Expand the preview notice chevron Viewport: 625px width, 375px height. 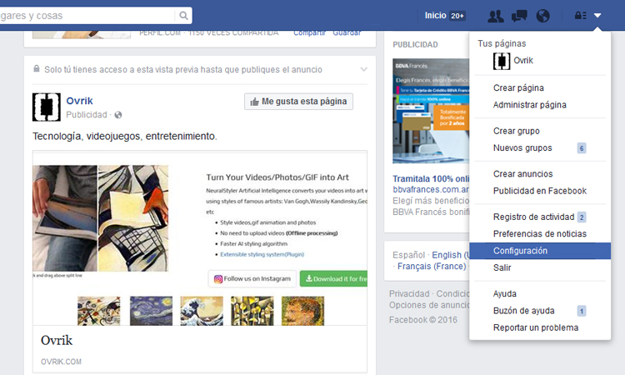tap(363, 69)
